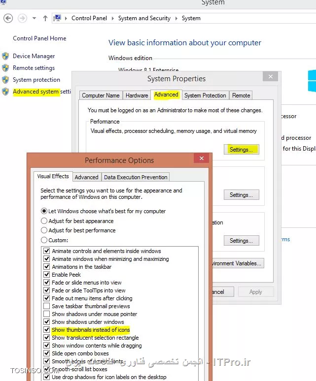316x381 pixels.
Task: Click second Settings button in System Properties
Action: (242, 195)
